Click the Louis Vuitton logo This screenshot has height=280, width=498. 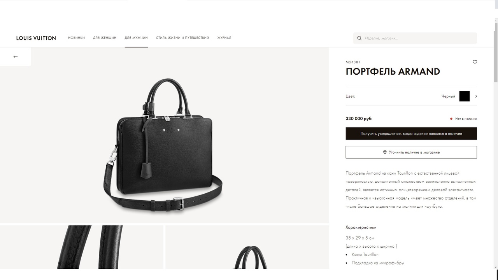36,38
